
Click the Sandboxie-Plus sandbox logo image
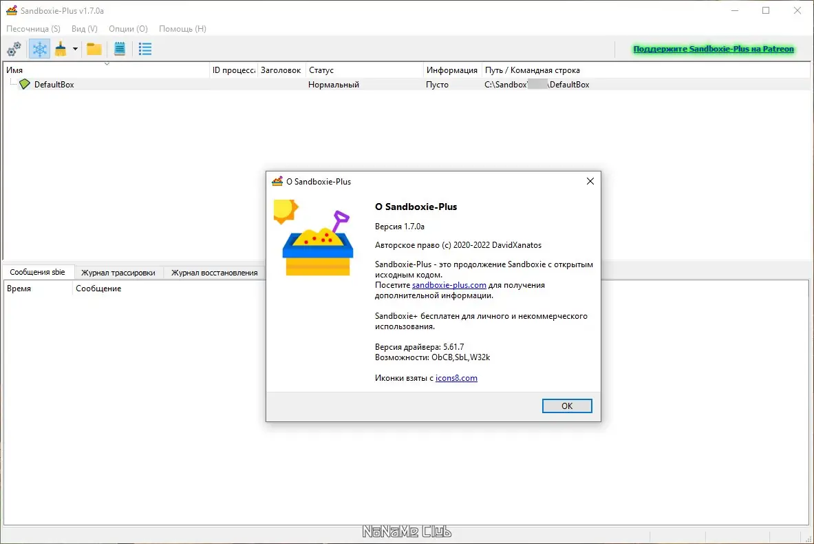314,238
